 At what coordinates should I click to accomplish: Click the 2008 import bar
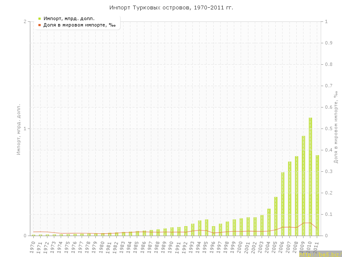click(297, 196)
